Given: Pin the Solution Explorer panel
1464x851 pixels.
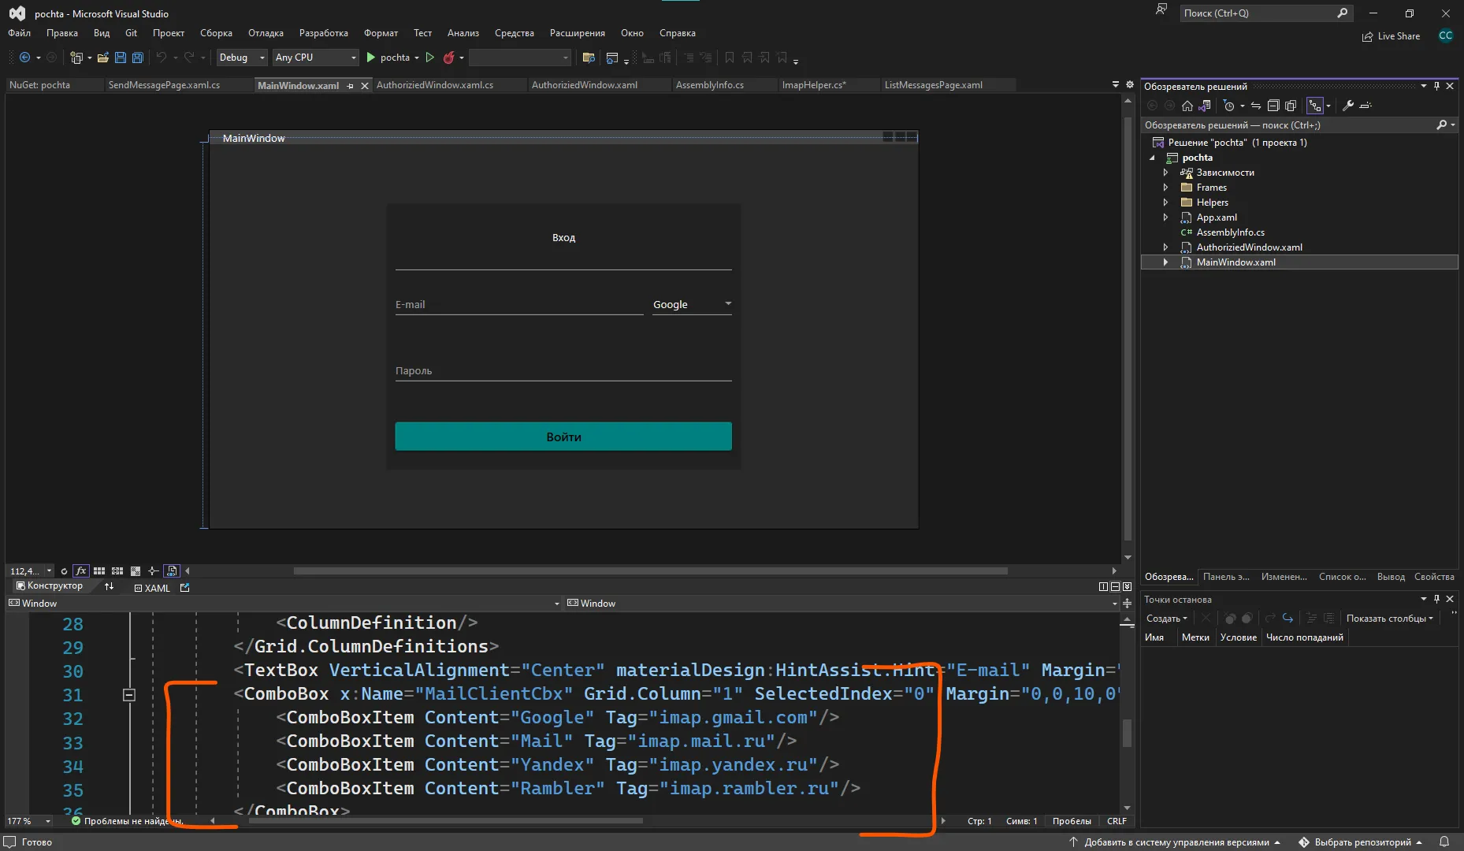Looking at the screenshot, I should (1436, 86).
